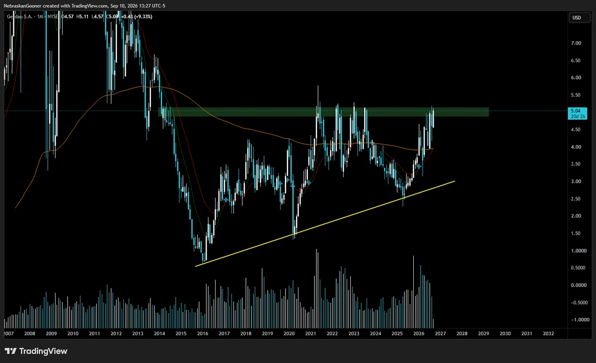
Task: Click the 2007 time axis label
Action: [8, 334]
